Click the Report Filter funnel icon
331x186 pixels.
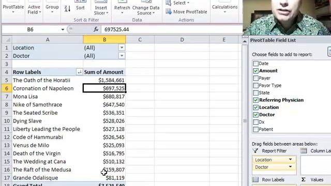pyautogui.click(x=255, y=151)
